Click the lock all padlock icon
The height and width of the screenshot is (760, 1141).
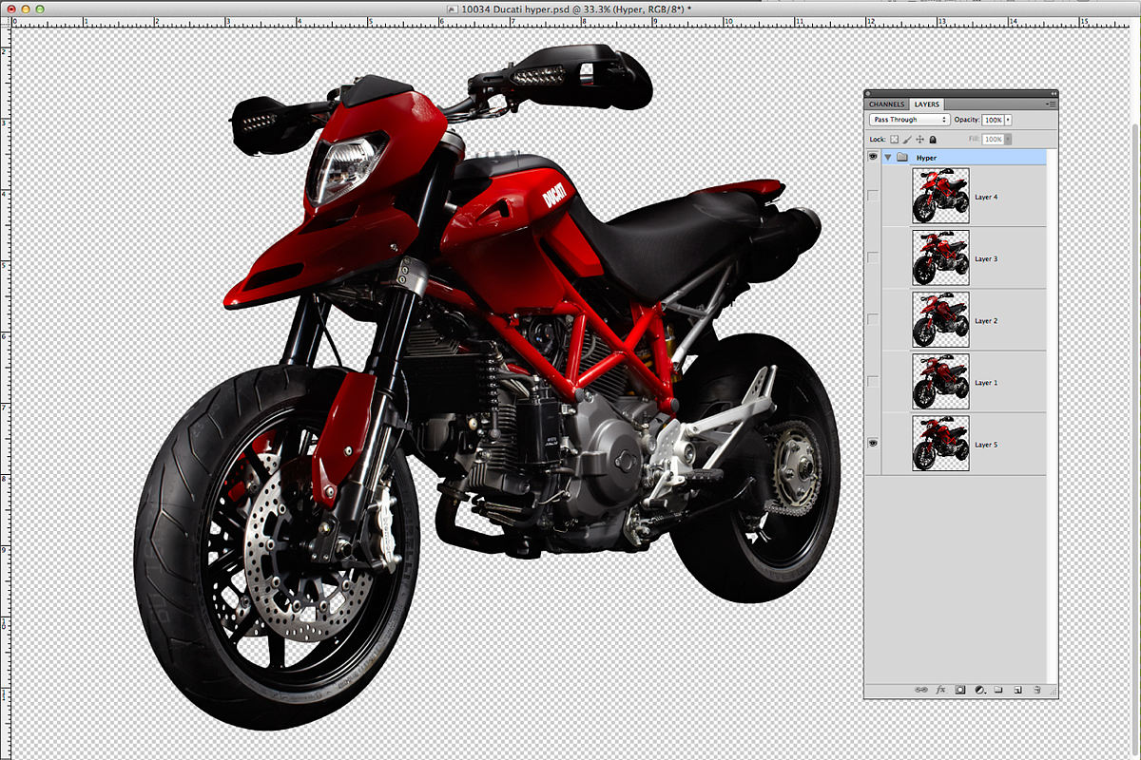click(933, 139)
